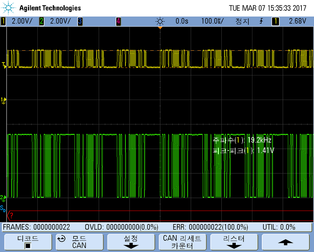Image resolution: width=314 pixels, height=252 pixels.
Task: Click the 주파수(1): 19.2kHz measurement
Action: pos(242,140)
